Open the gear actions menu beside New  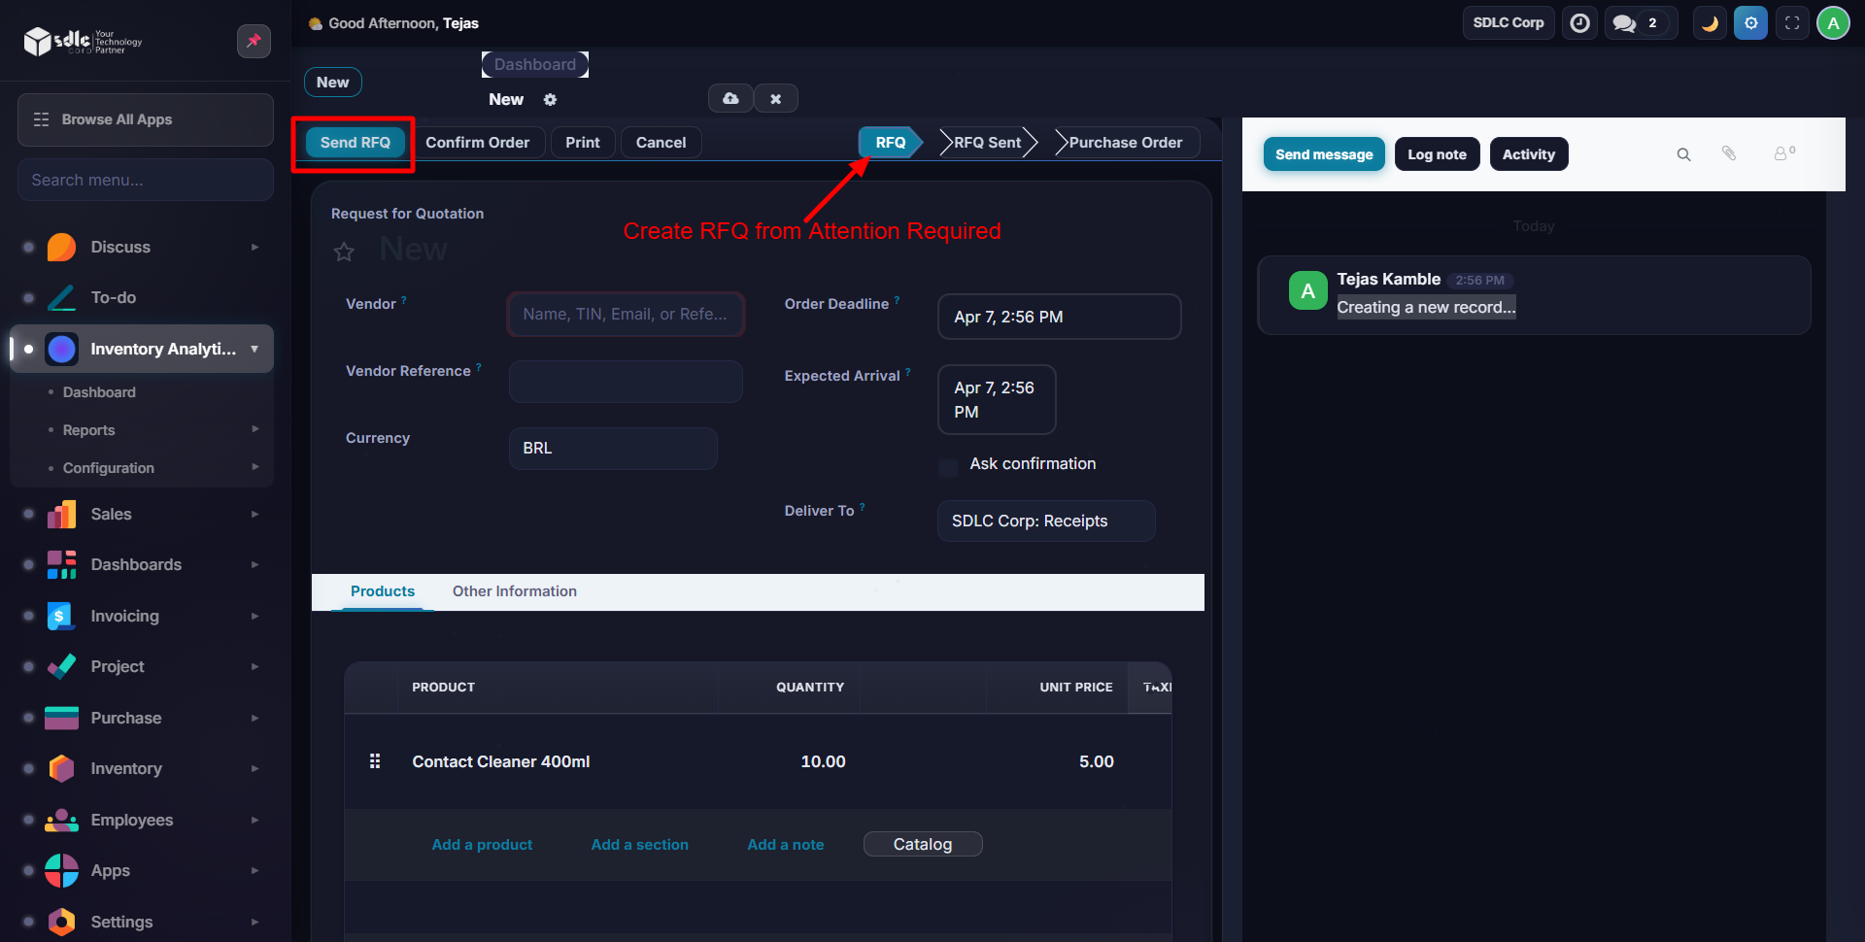click(x=550, y=100)
